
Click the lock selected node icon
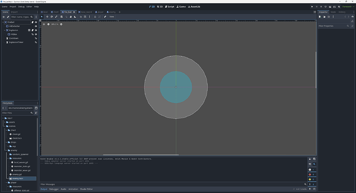[x=95, y=17]
